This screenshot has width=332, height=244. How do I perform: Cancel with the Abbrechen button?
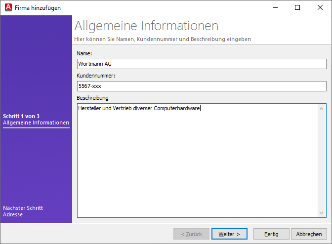click(309, 234)
